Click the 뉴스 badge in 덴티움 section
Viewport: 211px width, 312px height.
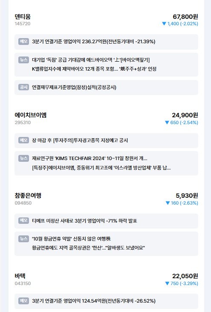[23, 59]
